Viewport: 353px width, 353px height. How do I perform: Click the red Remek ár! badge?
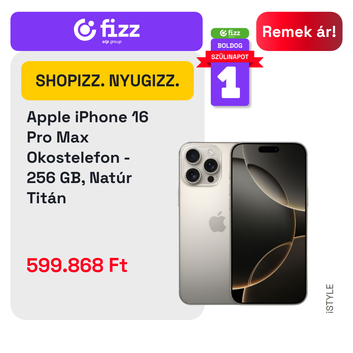299,31
